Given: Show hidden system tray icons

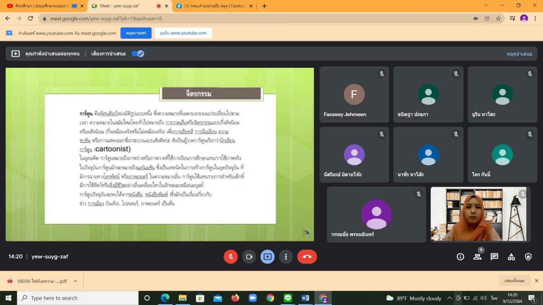Looking at the screenshot, I should 449,298.
